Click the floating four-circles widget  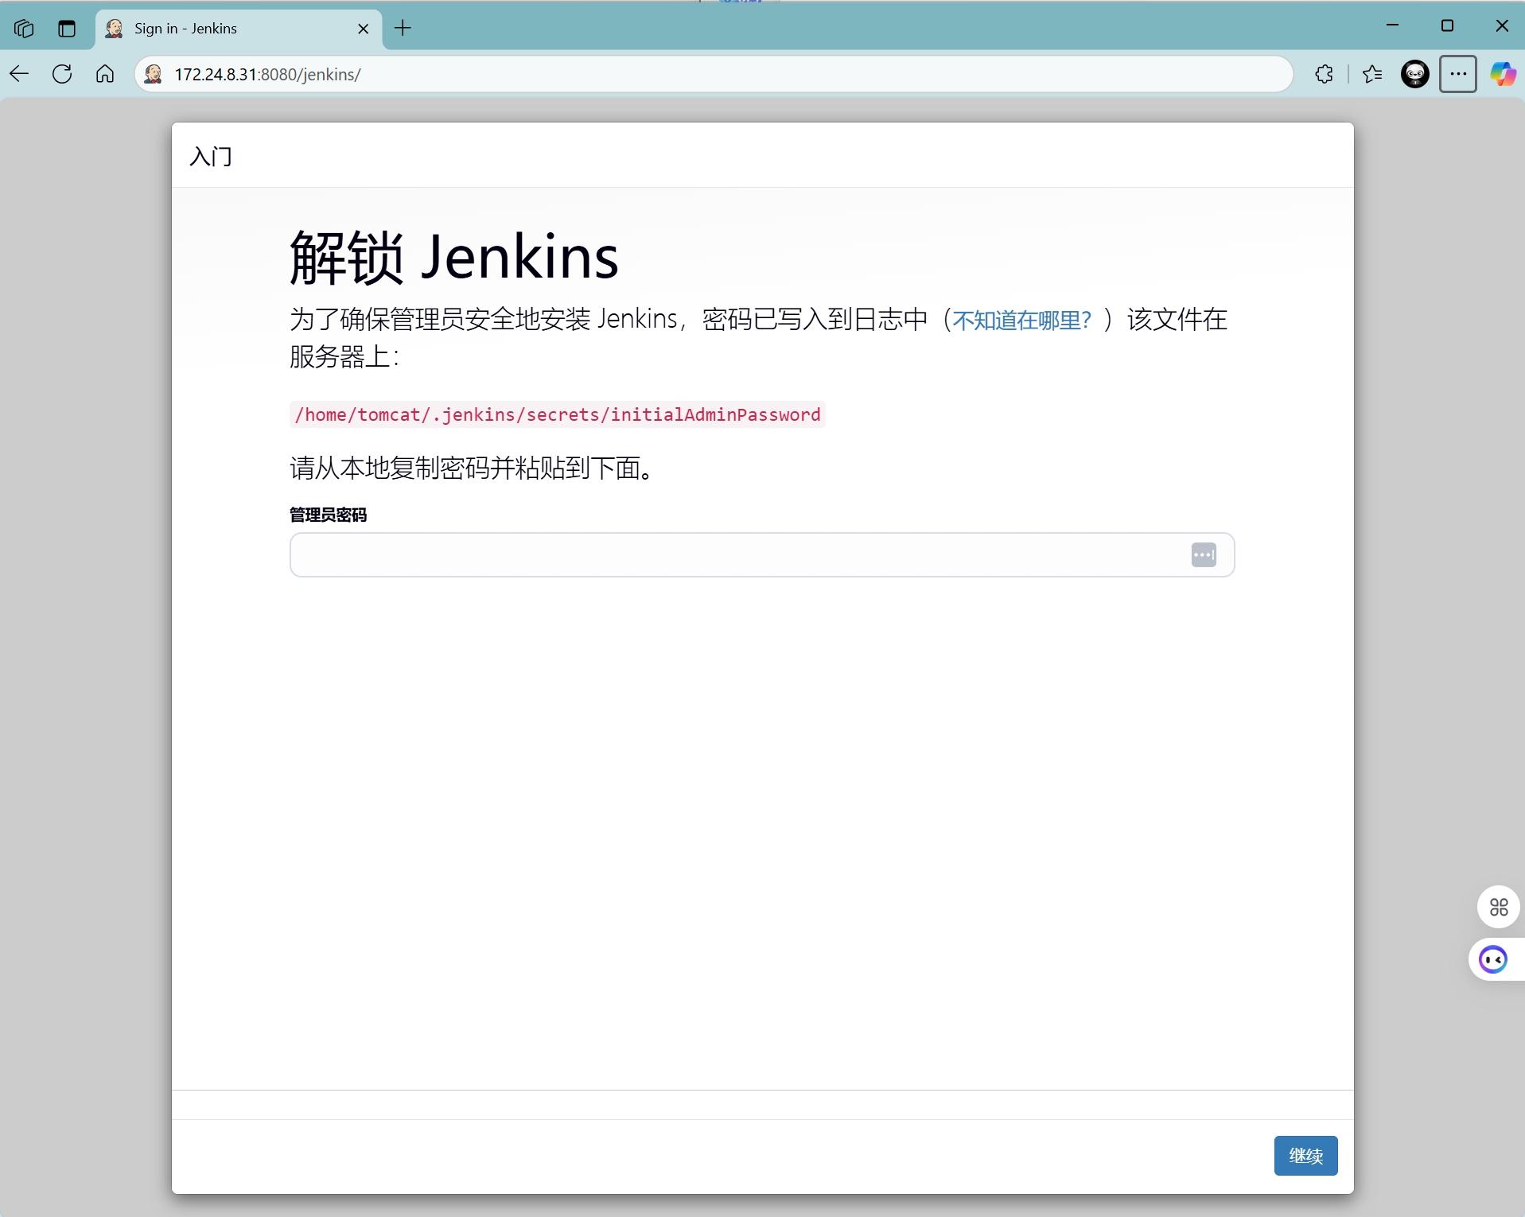pos(1499,907)
